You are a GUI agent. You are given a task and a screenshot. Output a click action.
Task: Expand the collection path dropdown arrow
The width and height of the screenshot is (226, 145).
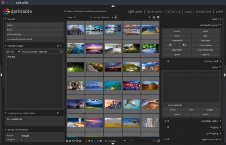pos(61,52)
